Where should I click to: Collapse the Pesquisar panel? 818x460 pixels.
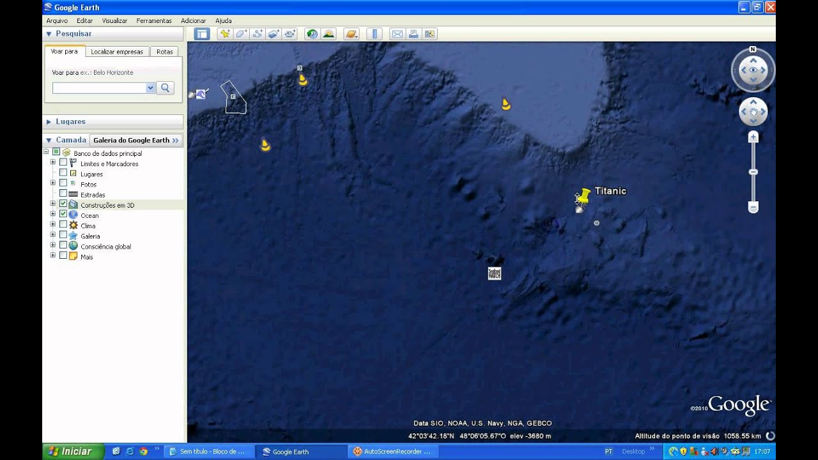[49, 34]
